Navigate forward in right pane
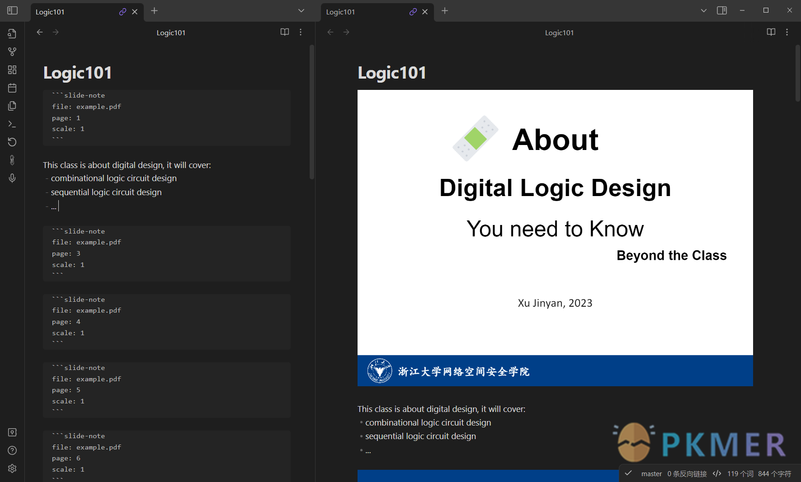The width and height of the screenshot is (801, 482). (346, 32)
